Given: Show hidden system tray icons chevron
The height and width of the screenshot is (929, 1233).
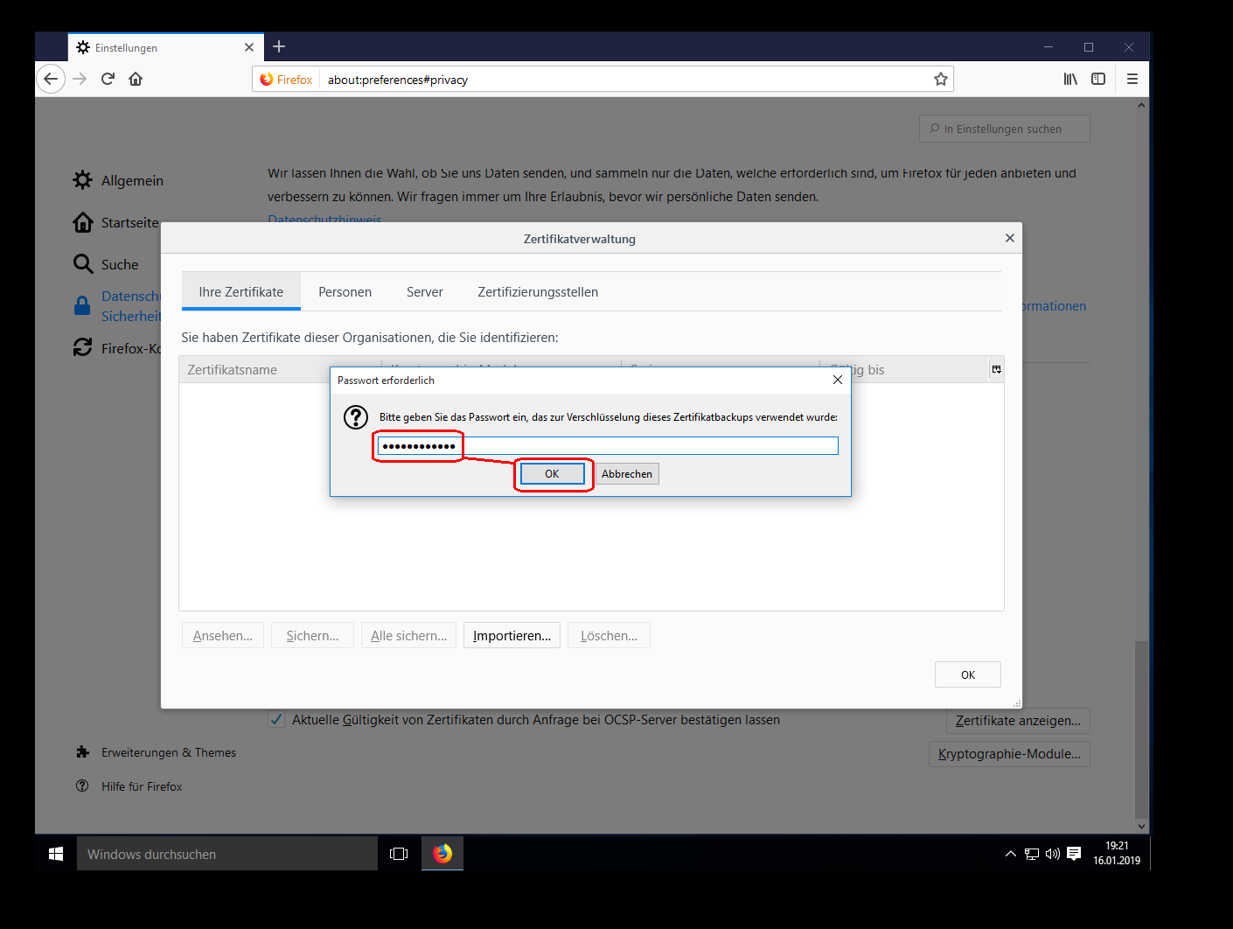Looking at the screenshot, I should pos(1010,854).
